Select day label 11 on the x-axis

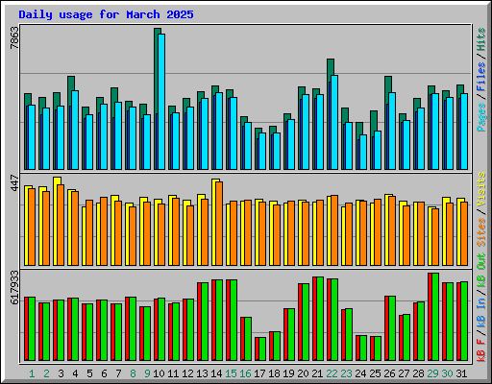click(x=173, y=373)
